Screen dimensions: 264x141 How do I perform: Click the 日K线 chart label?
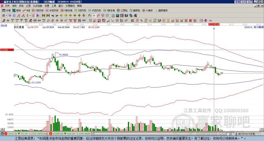pos(4,25)
